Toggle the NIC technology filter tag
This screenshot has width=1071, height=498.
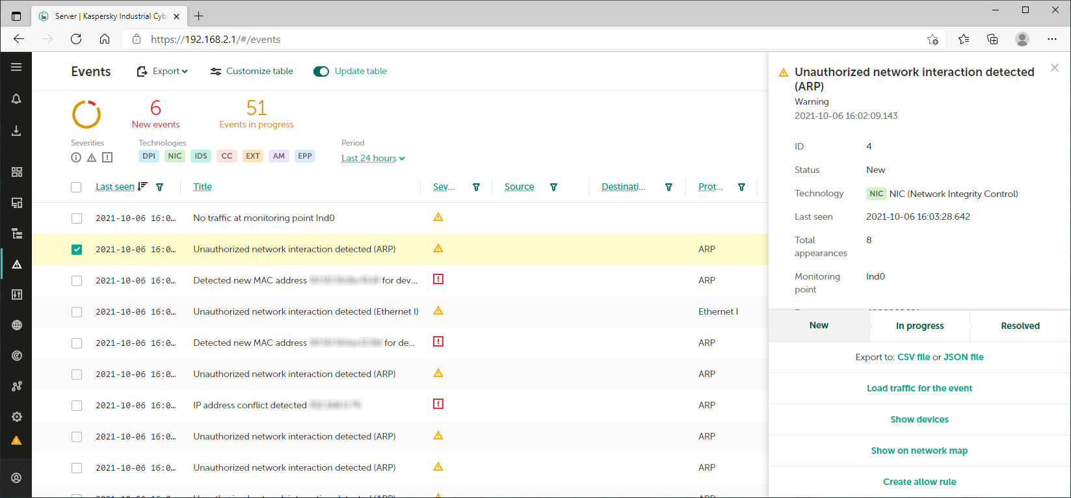tap(175, 156)
